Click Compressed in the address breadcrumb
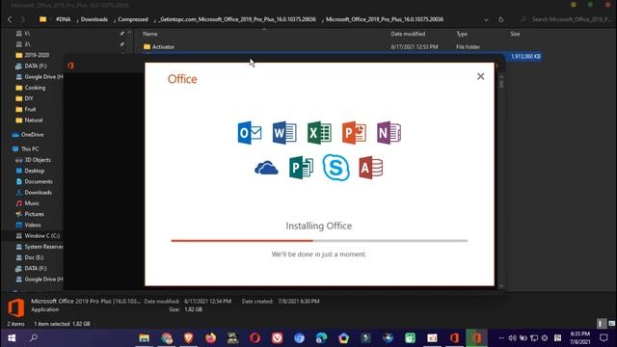The image size is (617, 347). (133, 19)
